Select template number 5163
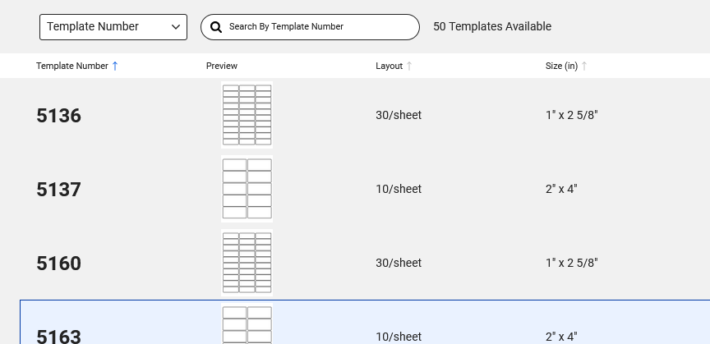The height and width of the screenshot is (344, 710). click(58, 336)
